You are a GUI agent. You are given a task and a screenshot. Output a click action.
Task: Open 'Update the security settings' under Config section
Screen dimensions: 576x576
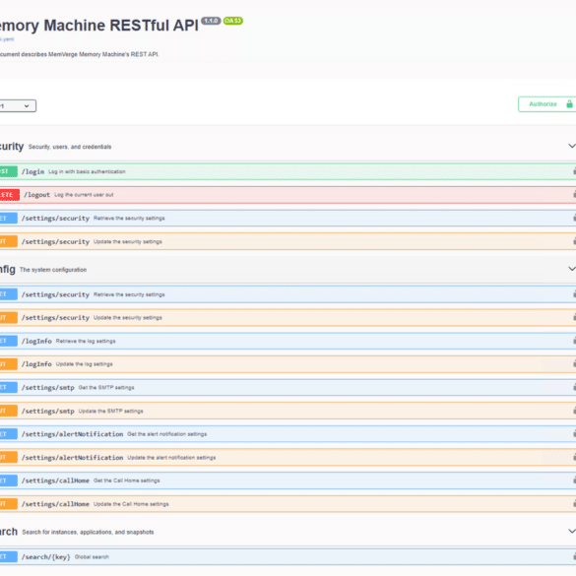(288, 318)
